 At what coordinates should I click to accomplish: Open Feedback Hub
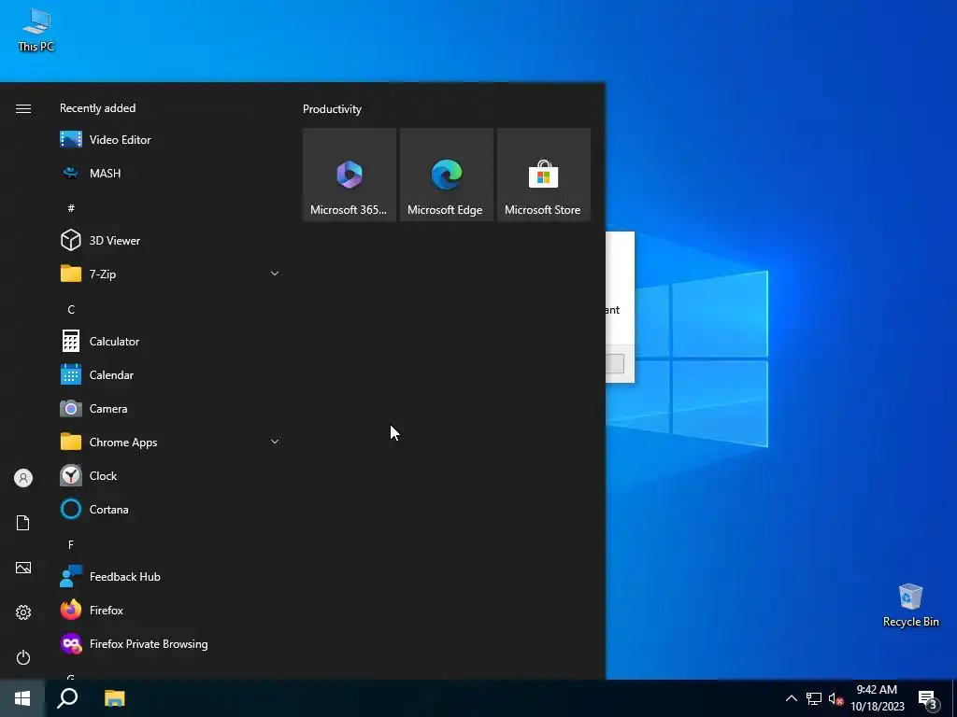pyautogui.click(x=170, y=577)
